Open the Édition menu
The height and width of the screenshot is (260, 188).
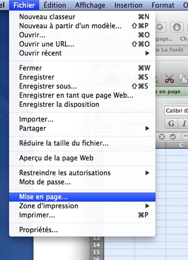55,5
